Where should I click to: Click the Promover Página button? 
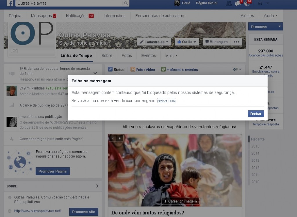point(53,171)
